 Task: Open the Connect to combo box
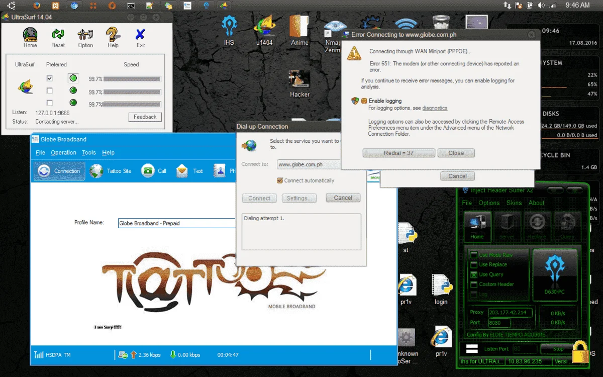(x=309, y=164)
